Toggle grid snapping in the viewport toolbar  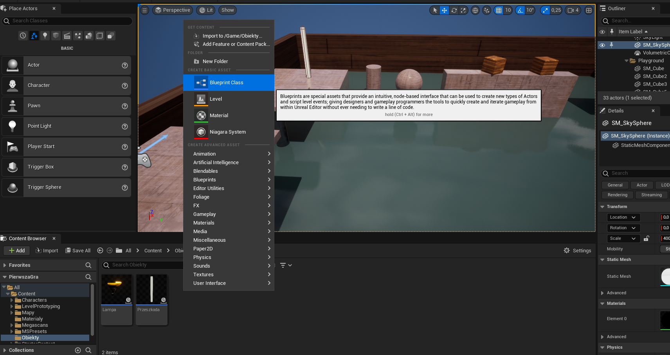[x=499, y=11]
